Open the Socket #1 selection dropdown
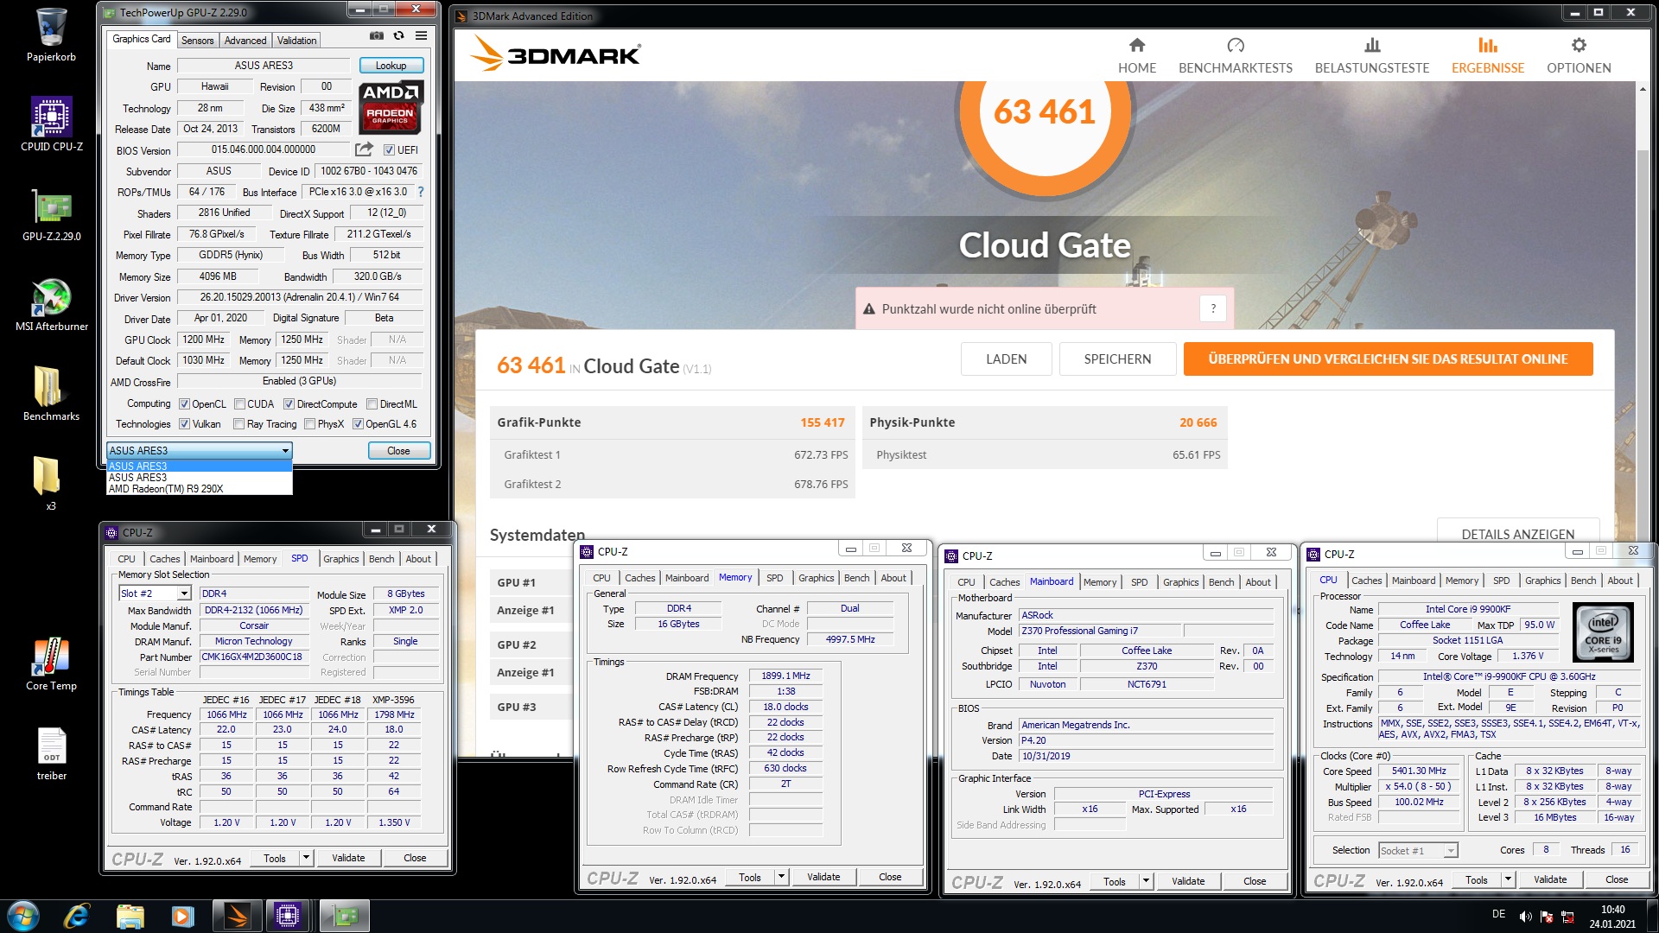Screen dimensions: 1659x933 point(1450,851)
